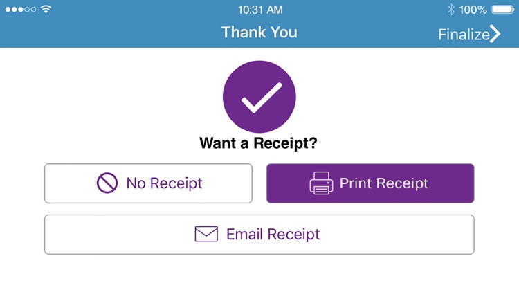
Task: Click the Finalize link in header
Action: coord(468,34)
